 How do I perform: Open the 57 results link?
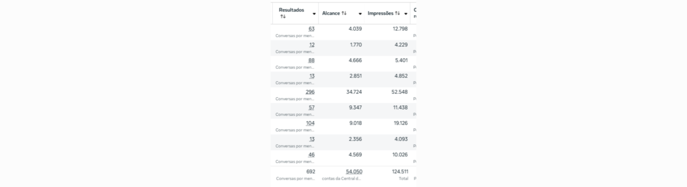pyautogui.click(x=311, y=108)
